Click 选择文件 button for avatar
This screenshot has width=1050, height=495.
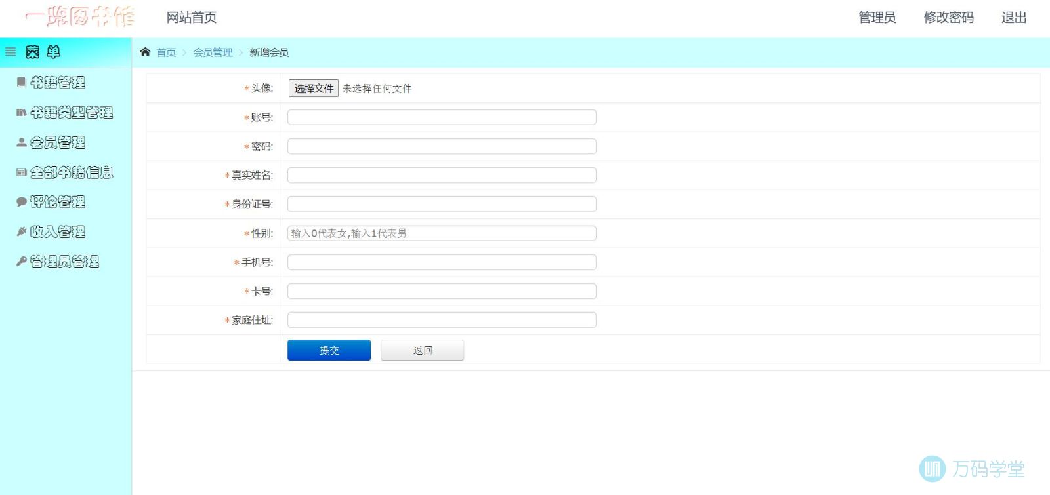tap(314, 89)
